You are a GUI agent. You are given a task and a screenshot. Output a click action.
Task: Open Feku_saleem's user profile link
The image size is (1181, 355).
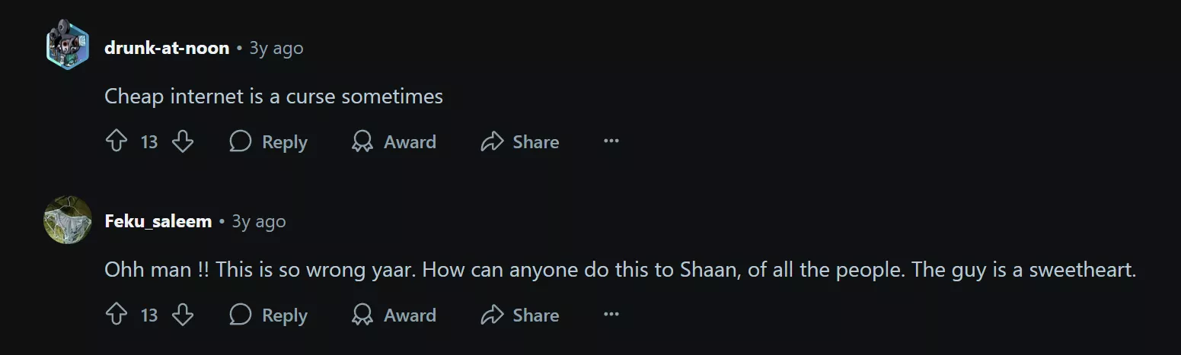coord(158,221)
